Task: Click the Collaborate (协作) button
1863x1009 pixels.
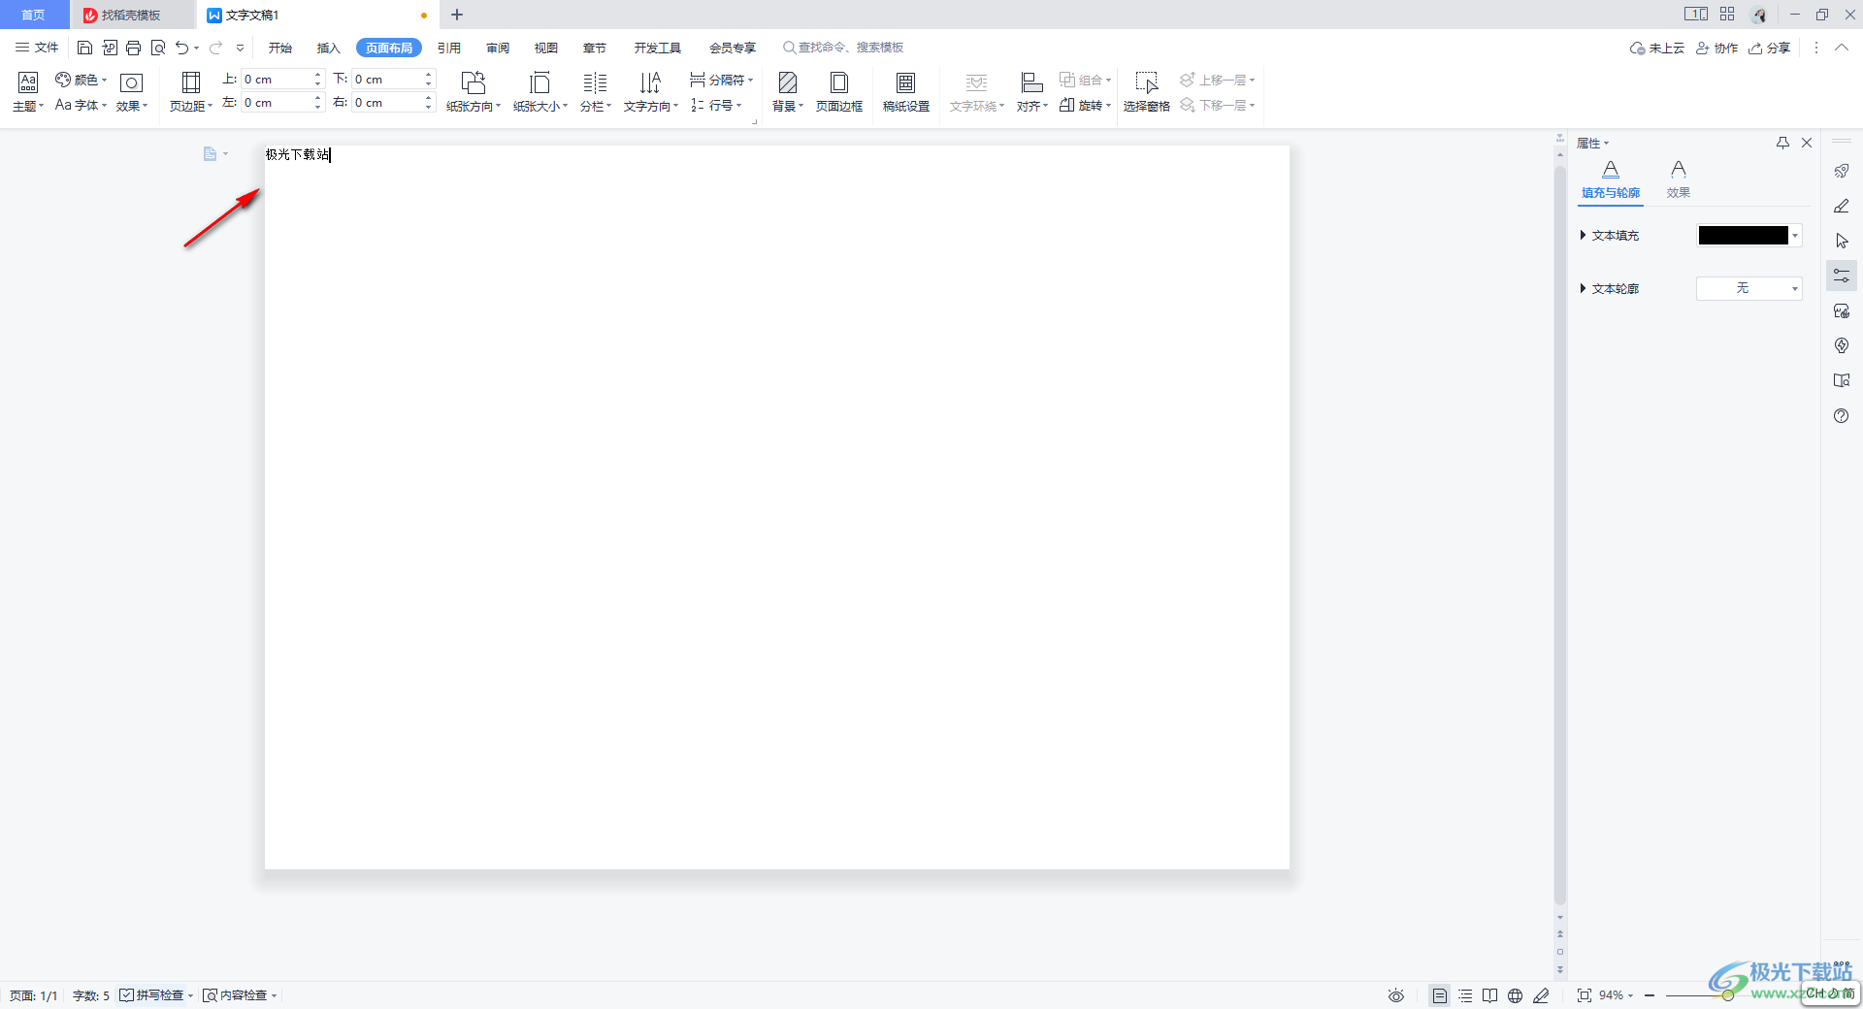Action: (1716, 48)
